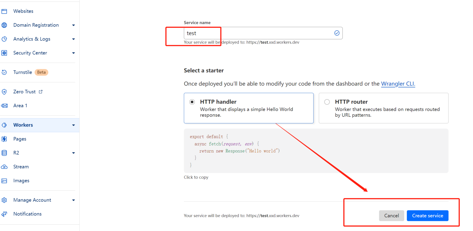Select the HTTP router radio button
This screenshot has width=473, height=231.
(327, 102)
